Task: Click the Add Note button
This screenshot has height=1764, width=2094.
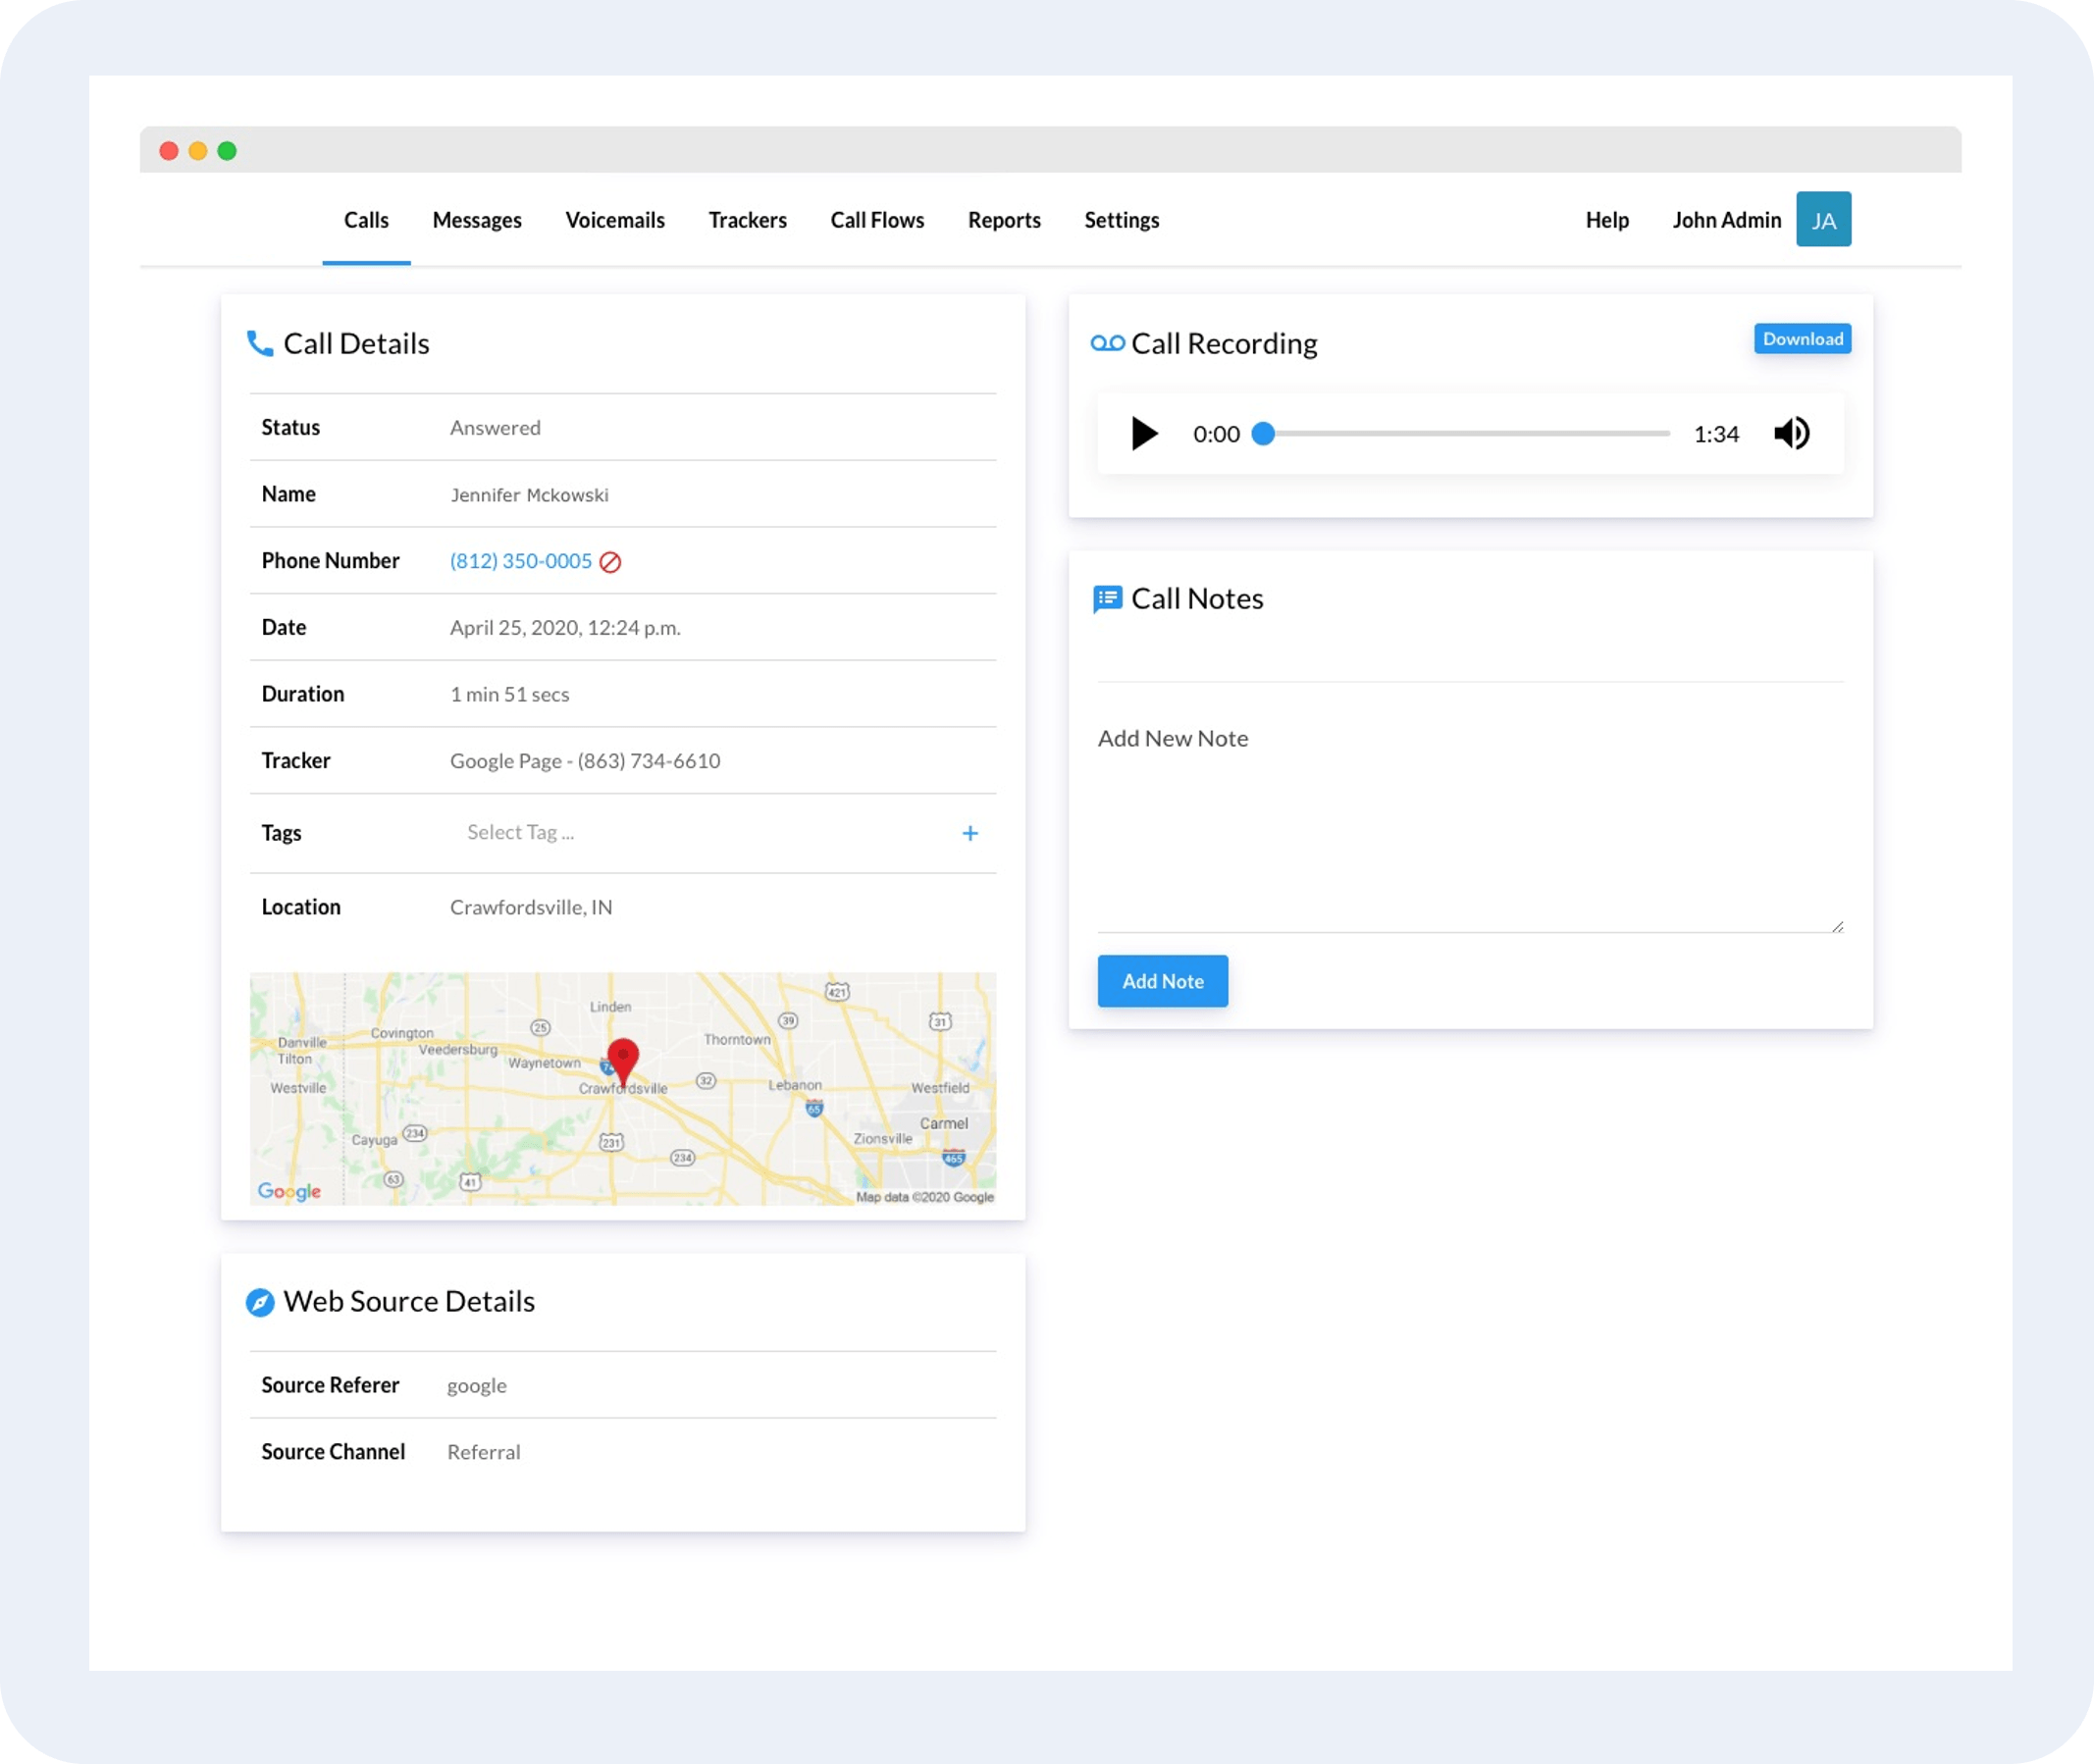Action: [1163, 980]
